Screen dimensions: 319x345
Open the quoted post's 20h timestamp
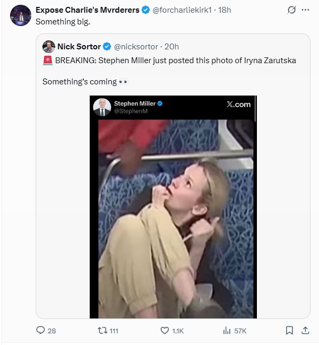click(172, 46)
